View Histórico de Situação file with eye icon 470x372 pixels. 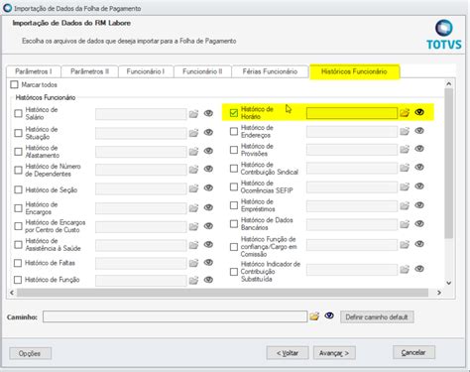tap(208, 132)
